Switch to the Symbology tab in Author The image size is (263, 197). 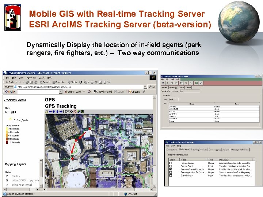173,88
